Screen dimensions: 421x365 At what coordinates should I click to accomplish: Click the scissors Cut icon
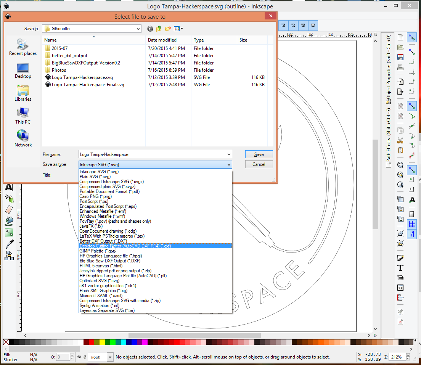400,140
